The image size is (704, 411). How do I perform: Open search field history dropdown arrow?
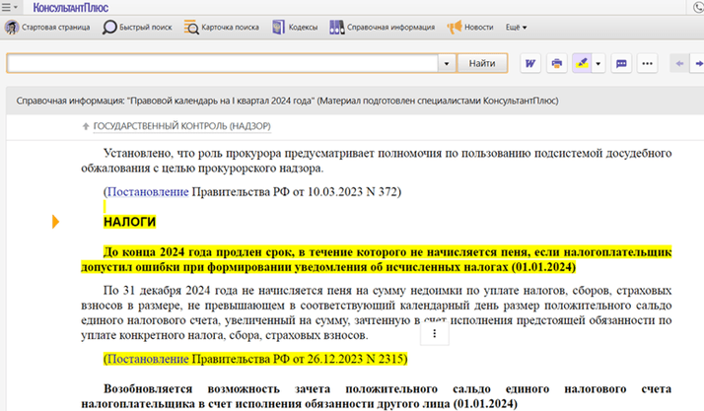[x=447, y=63]
